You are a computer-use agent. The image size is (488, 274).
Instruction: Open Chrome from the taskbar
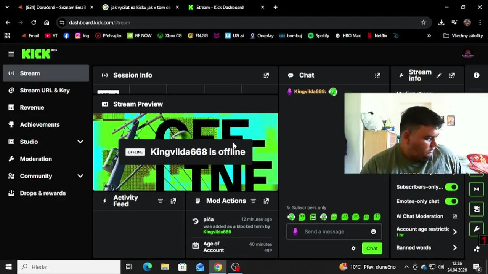point(218,267)
